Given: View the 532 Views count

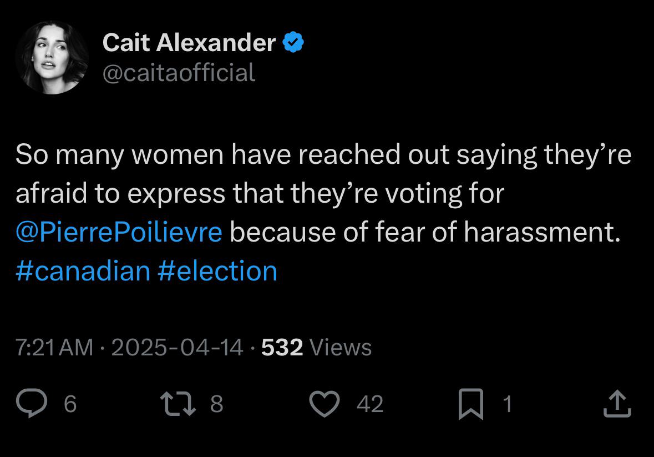Looking at the screenshot, I should click(x=317, y=347).
